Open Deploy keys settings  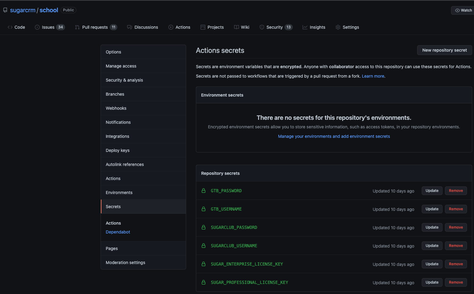[x=143, y=150]
